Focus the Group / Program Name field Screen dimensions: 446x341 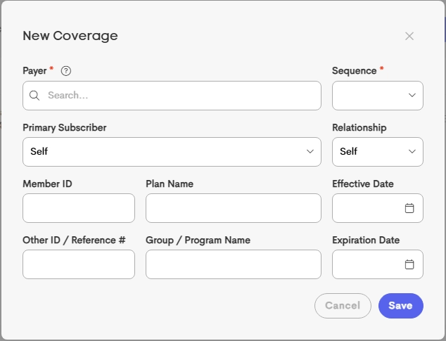click(233, 264)
